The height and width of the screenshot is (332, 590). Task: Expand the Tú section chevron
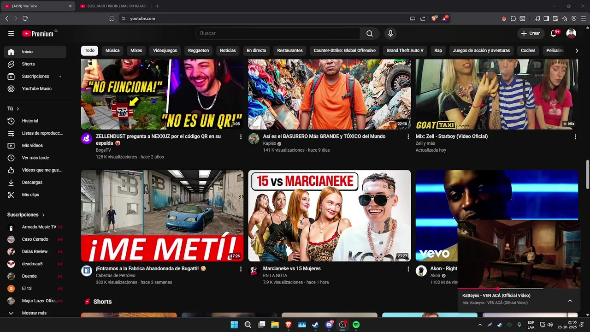pyautogui.click(x=18, y=109)
